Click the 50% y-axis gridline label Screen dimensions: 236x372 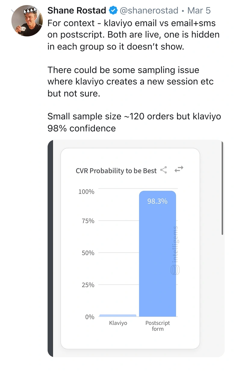pyautogui.click(x=88, y=253)
